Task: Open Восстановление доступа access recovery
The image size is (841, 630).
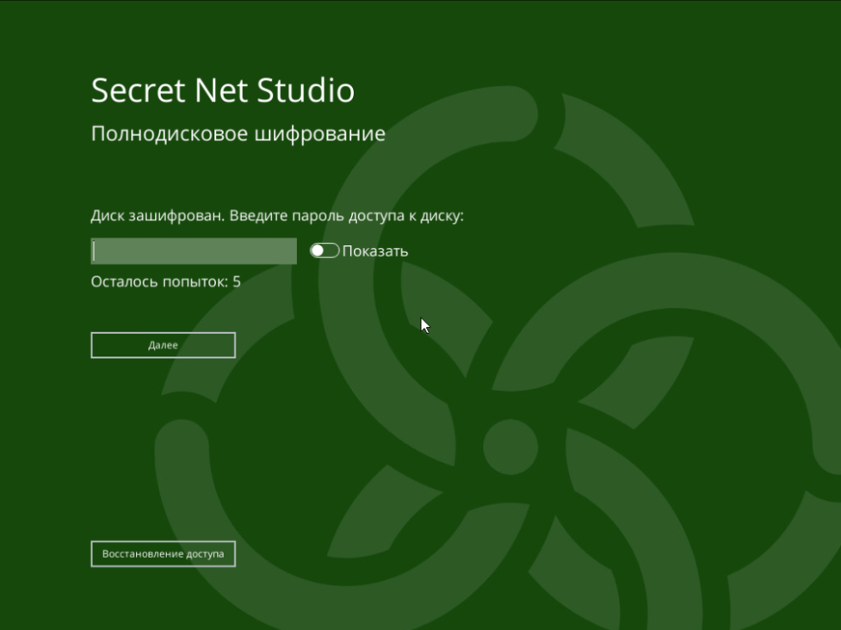Action: pyautogui.click(x=163, y=554)
